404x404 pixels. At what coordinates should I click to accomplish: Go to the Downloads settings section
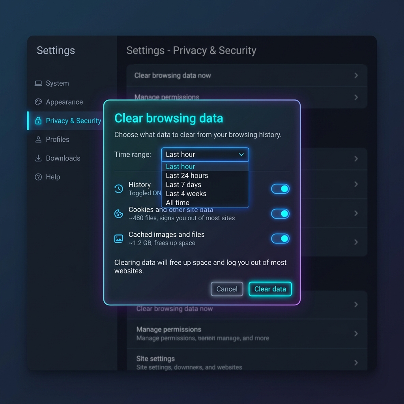point(63,158)
